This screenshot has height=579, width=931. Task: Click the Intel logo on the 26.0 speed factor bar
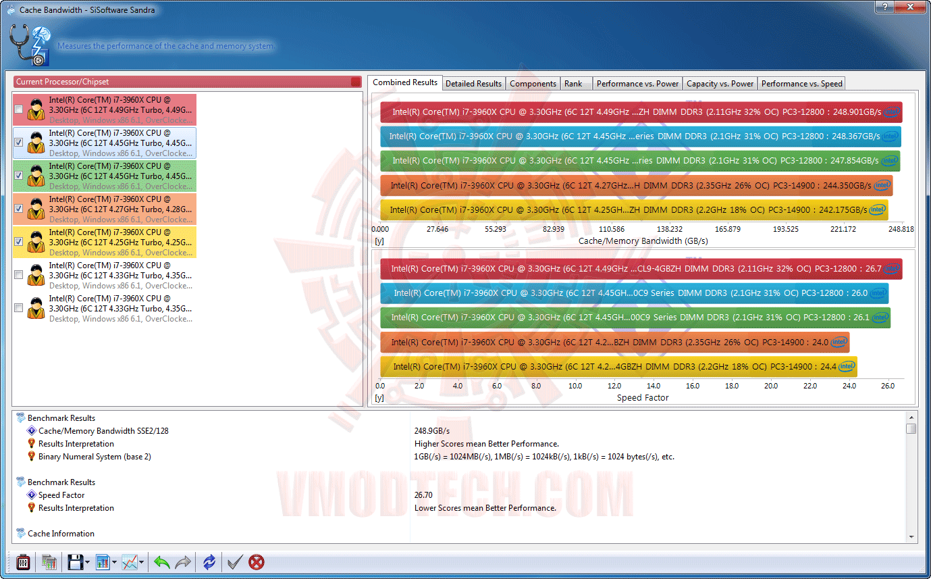point(878,293)
